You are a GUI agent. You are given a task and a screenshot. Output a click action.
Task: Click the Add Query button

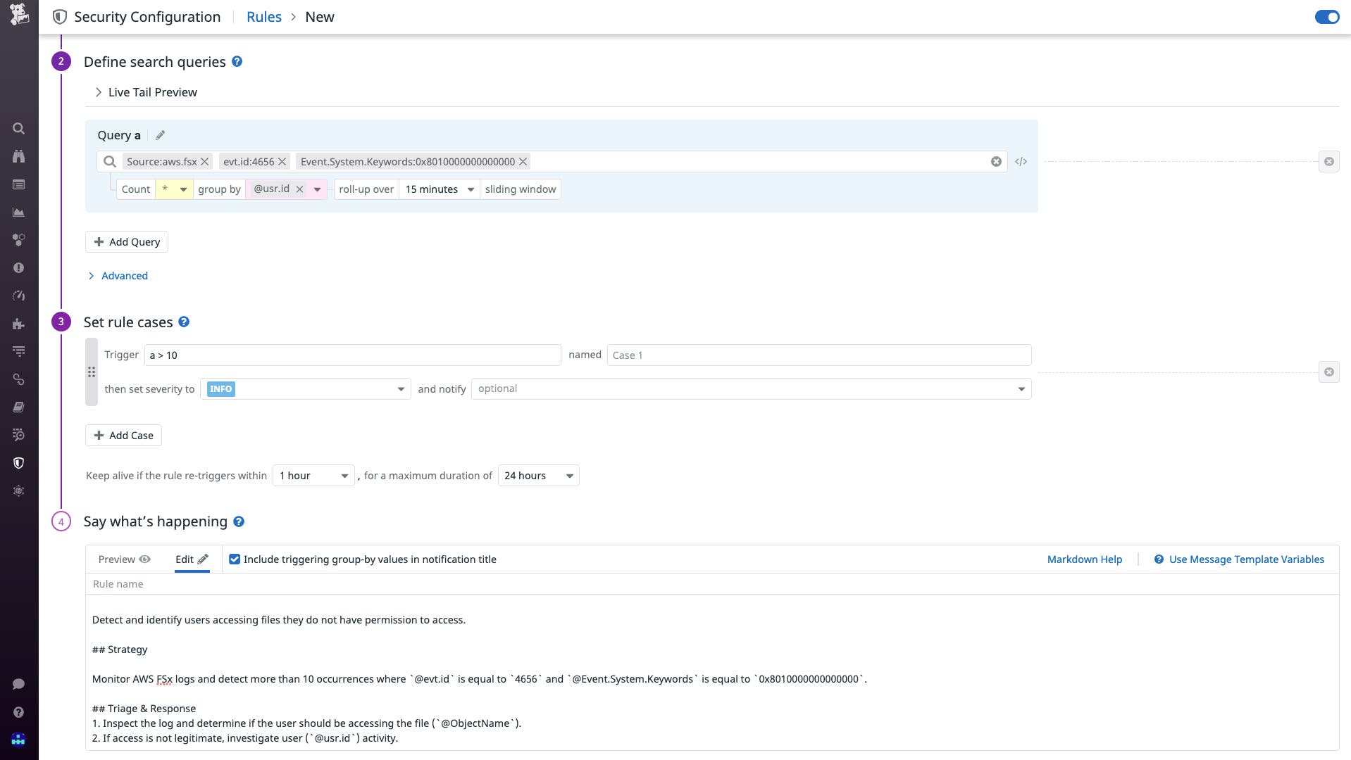pos(126,241)
